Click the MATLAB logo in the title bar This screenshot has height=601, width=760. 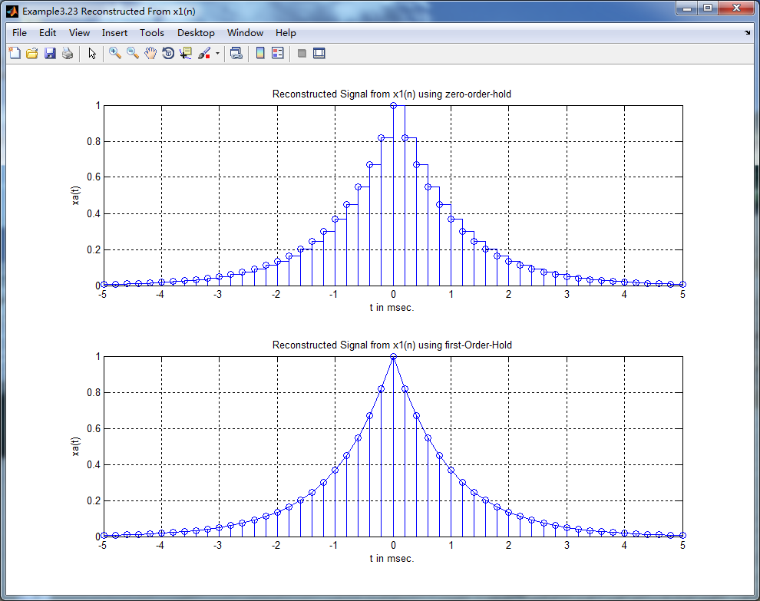point(12,12)
